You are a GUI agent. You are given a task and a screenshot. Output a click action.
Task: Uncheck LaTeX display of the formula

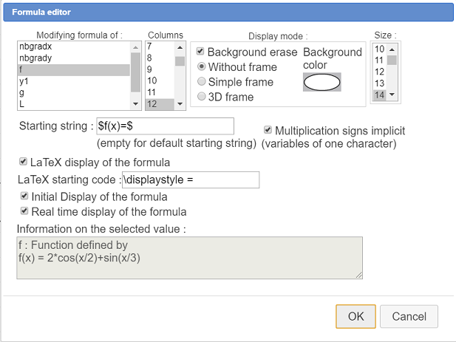click(23, 162)
